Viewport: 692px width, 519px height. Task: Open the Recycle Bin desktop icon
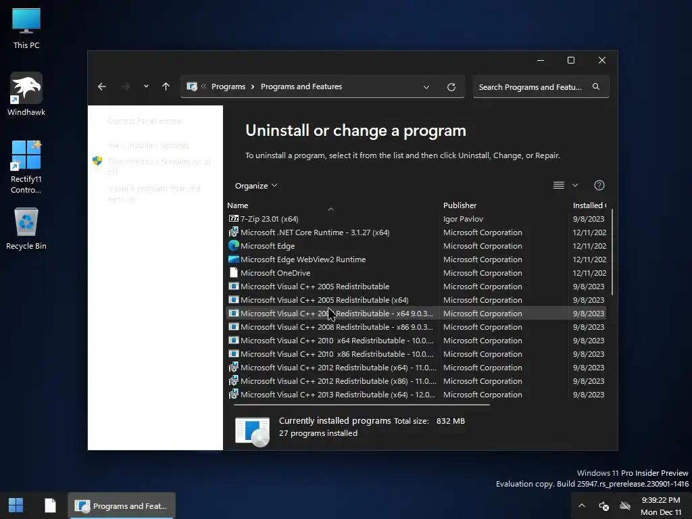point(26,228)
